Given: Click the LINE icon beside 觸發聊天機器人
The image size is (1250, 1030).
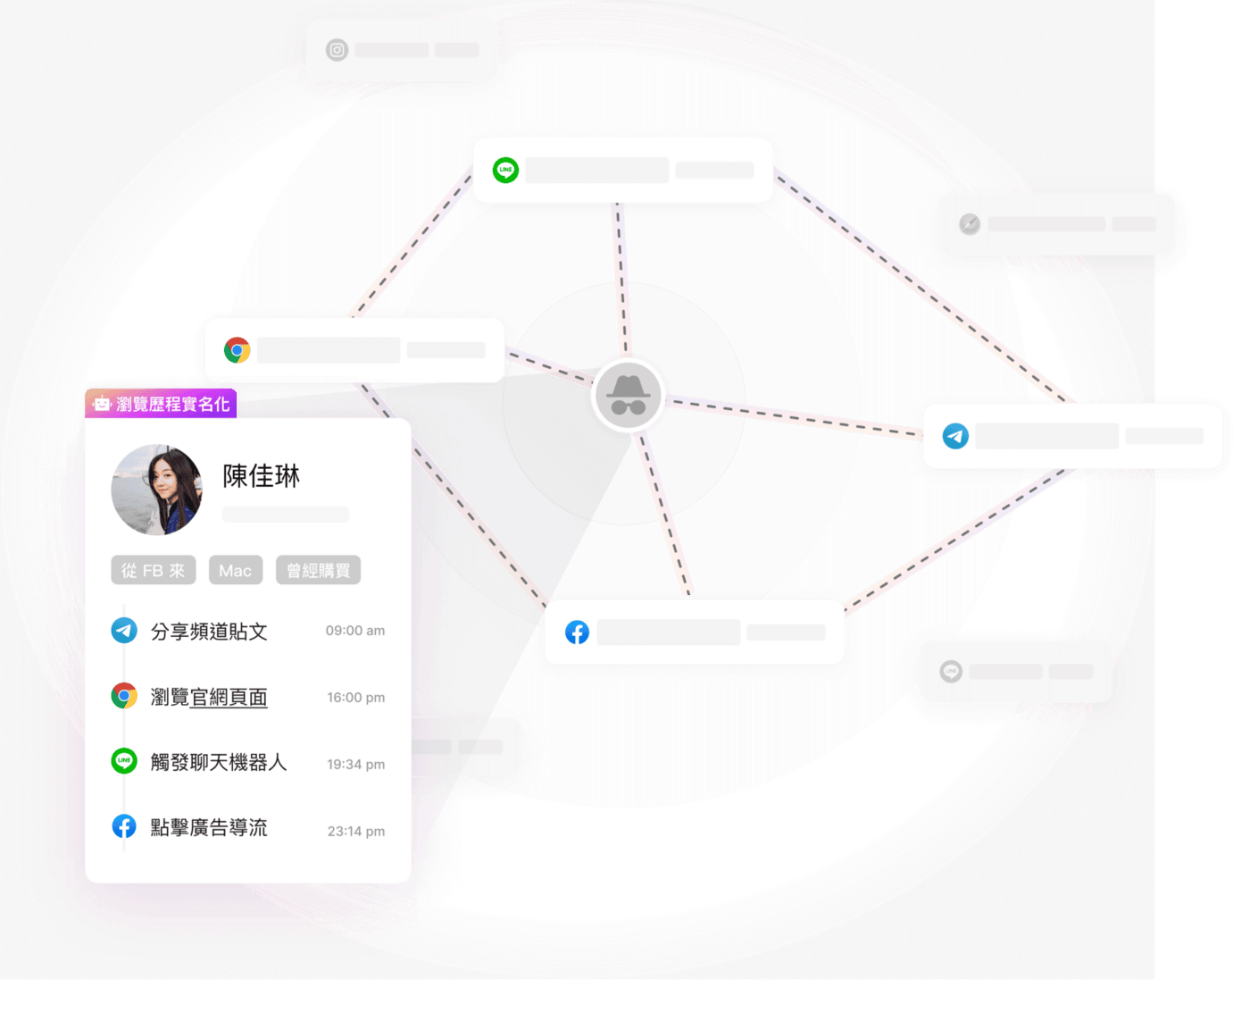Looking at the screenshot, I should tap(124, 761).
